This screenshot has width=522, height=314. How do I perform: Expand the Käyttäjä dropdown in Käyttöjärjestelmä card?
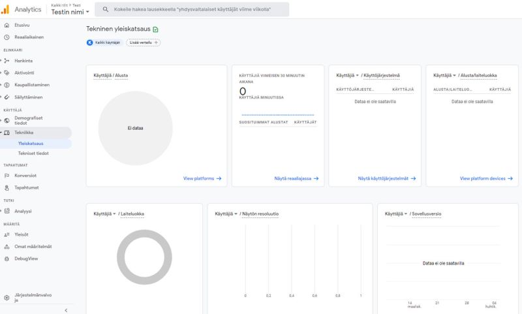coord(358,75)
